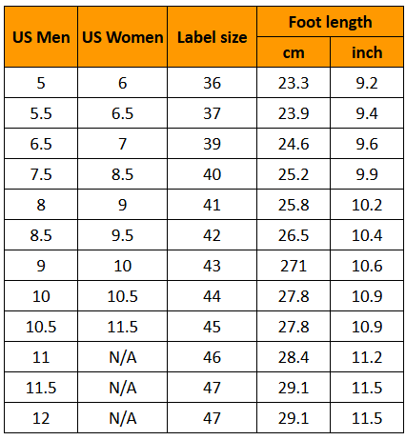This screenshot has width=406, height=440.
Task: Select N/A cell in size 46 row
Action: click(122, 357)
